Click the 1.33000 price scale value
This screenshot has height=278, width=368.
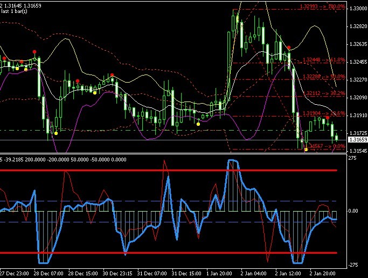(x=358, y=9)
